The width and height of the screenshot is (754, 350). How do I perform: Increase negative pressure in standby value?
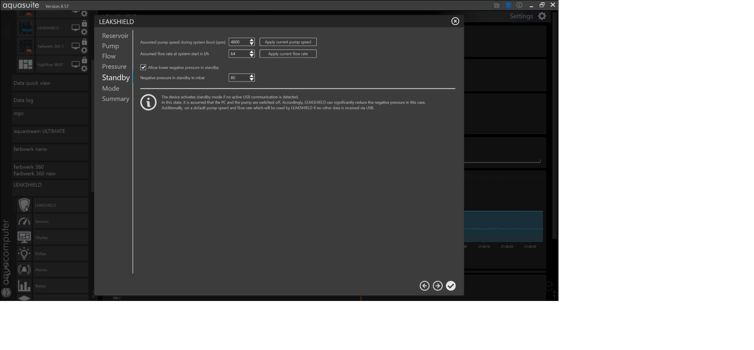click(252, 76)
